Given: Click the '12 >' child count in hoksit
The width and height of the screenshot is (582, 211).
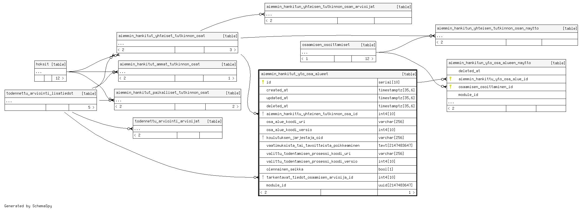Looking at the screenshot, I should point(60,78).
